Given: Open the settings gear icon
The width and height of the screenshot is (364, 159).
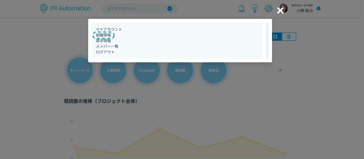Looking at the screenshot, I should (x=268, y=8).
